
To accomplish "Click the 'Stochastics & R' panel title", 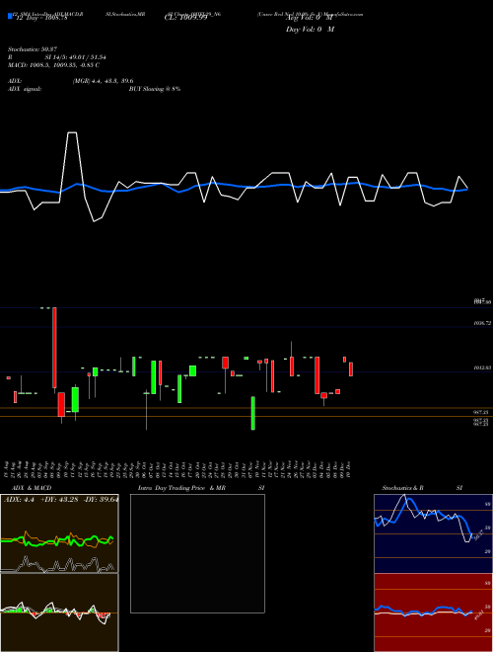I will click(x=402, y=488).
